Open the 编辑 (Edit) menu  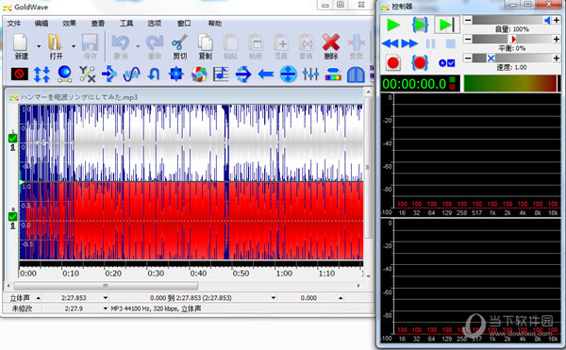[42, 24]
